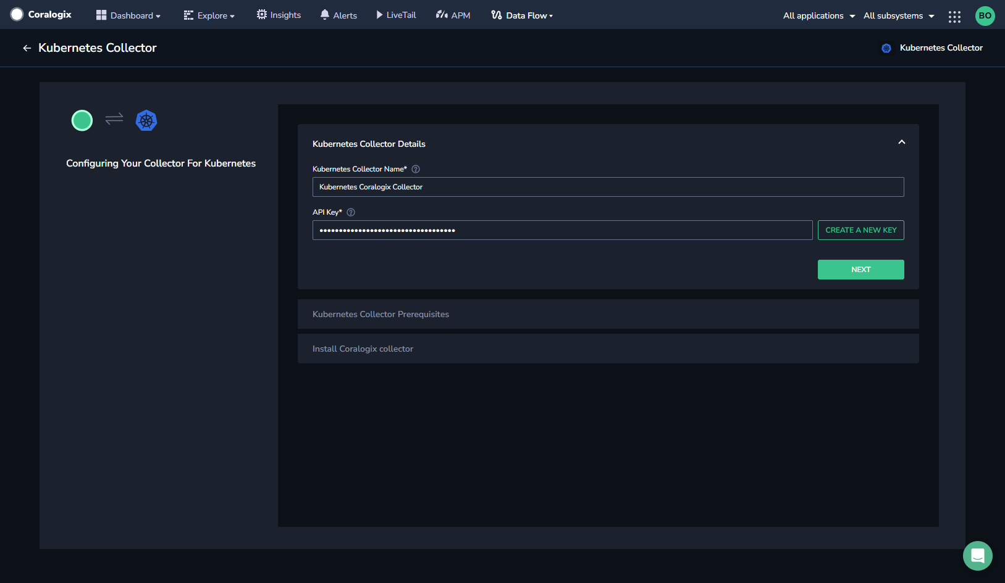1005x583 pixels.
Task: Open the chat support widget
Action: coord(977,556)
